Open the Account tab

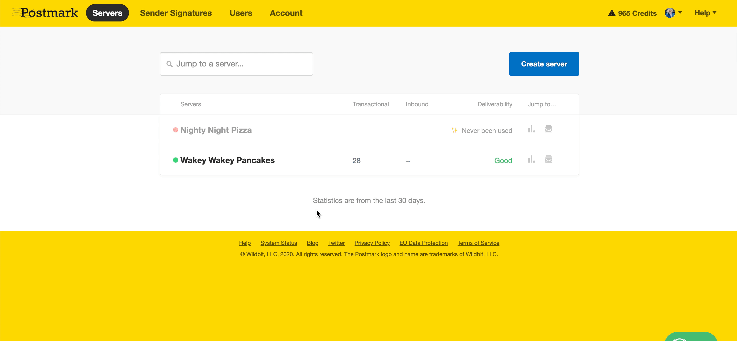click(286, 13)
